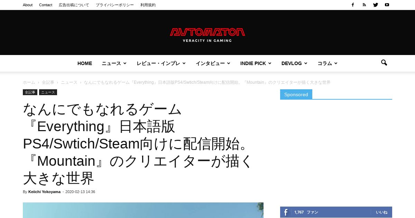
Task: Click the いいね Facebook like button
Action: [381, 212]
